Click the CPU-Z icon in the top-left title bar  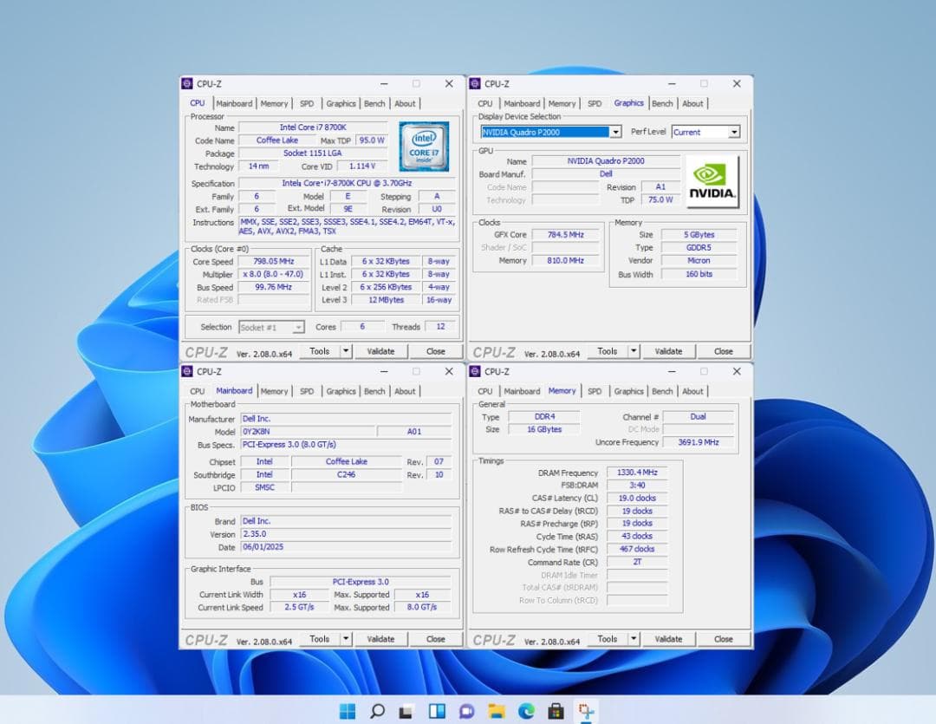coord(187,83)
